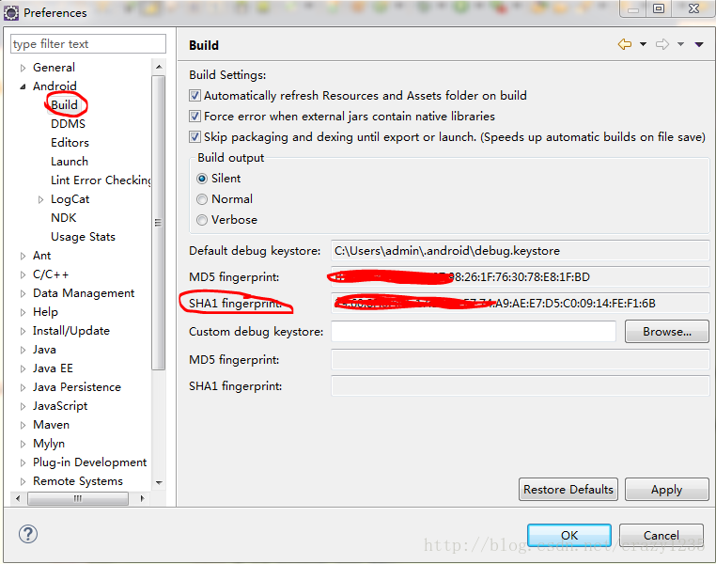
Task: Expand the Help tree node
Action: (23, 312)
